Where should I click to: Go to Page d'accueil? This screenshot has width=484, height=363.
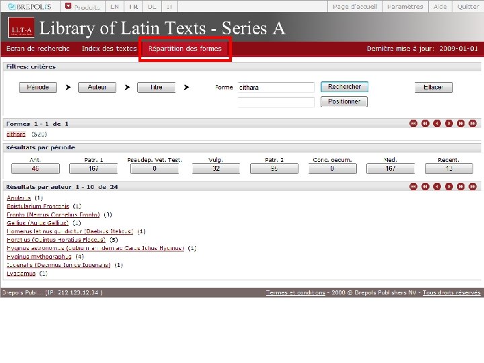tap(355, 7)
